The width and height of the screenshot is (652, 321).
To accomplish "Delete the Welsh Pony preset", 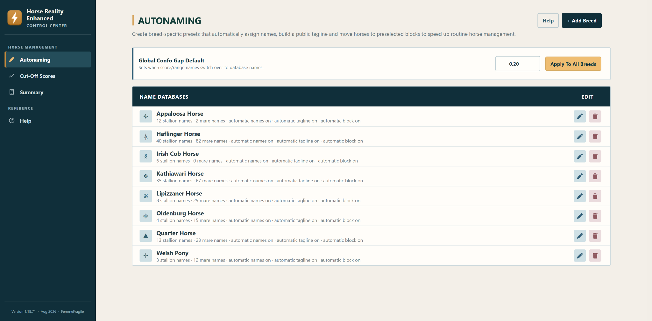I will coord(595,256).
